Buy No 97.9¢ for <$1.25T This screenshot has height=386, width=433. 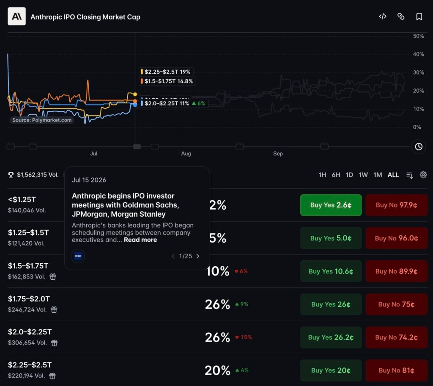click(396, 205)
